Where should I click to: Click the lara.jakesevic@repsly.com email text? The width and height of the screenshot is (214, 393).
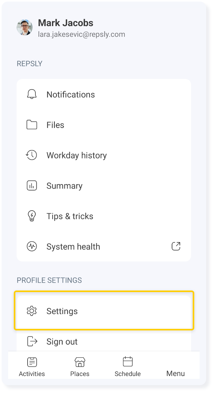click(x=81, y=34)
